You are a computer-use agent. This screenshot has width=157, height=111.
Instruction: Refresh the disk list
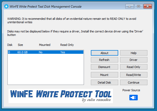pos(104,60)
